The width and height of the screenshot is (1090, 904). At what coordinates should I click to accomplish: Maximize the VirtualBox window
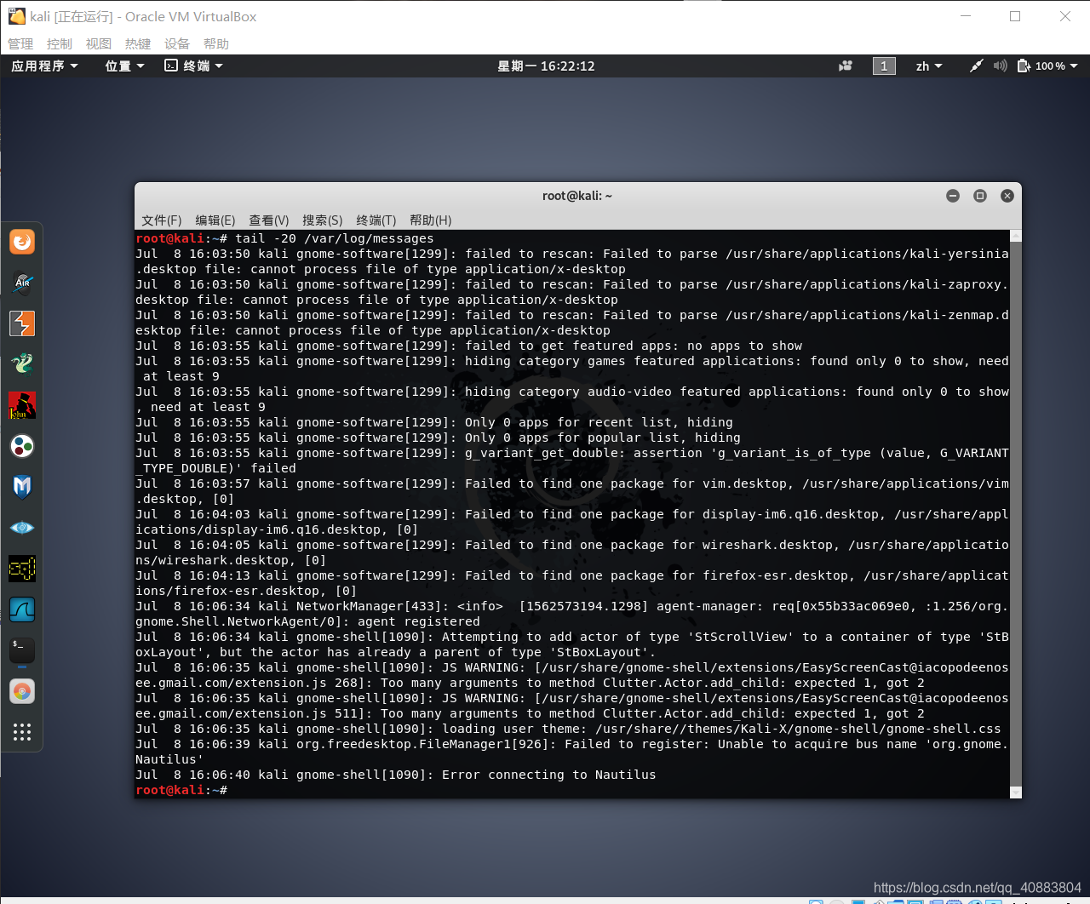point(1015,16)
